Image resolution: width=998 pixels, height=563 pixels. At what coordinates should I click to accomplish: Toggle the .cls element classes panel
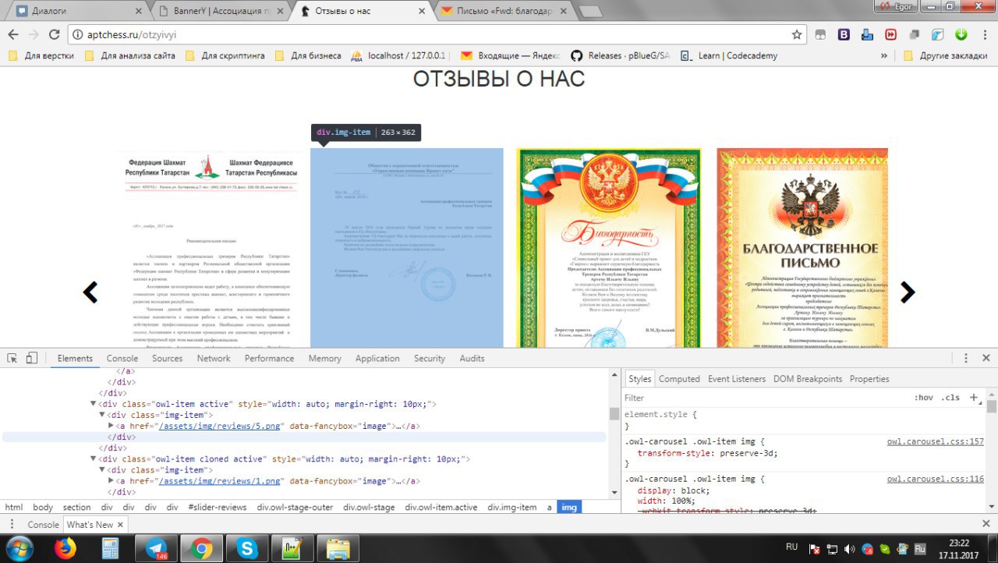click(x=950, y=398)
